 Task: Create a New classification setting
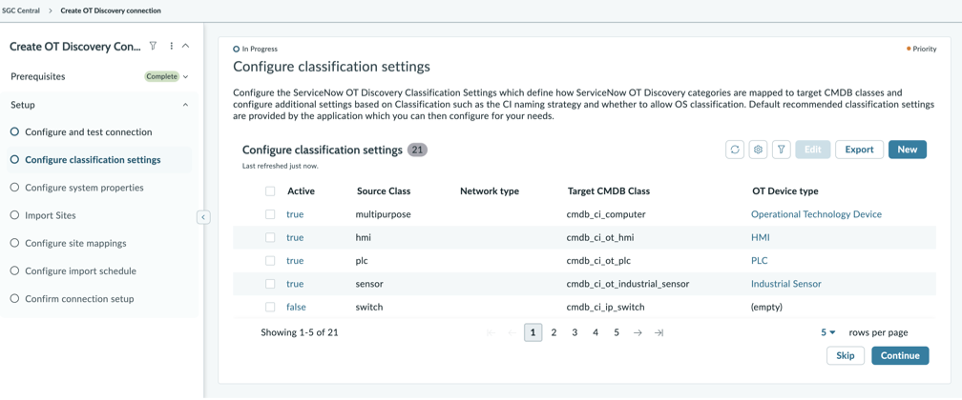pos(908,150)
